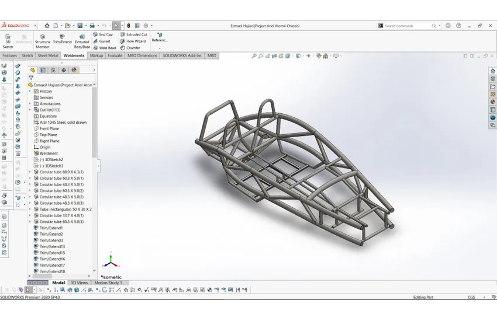Apply a Chamfer
The height and width of the screenshot is (321, 497).
(130, 48)
